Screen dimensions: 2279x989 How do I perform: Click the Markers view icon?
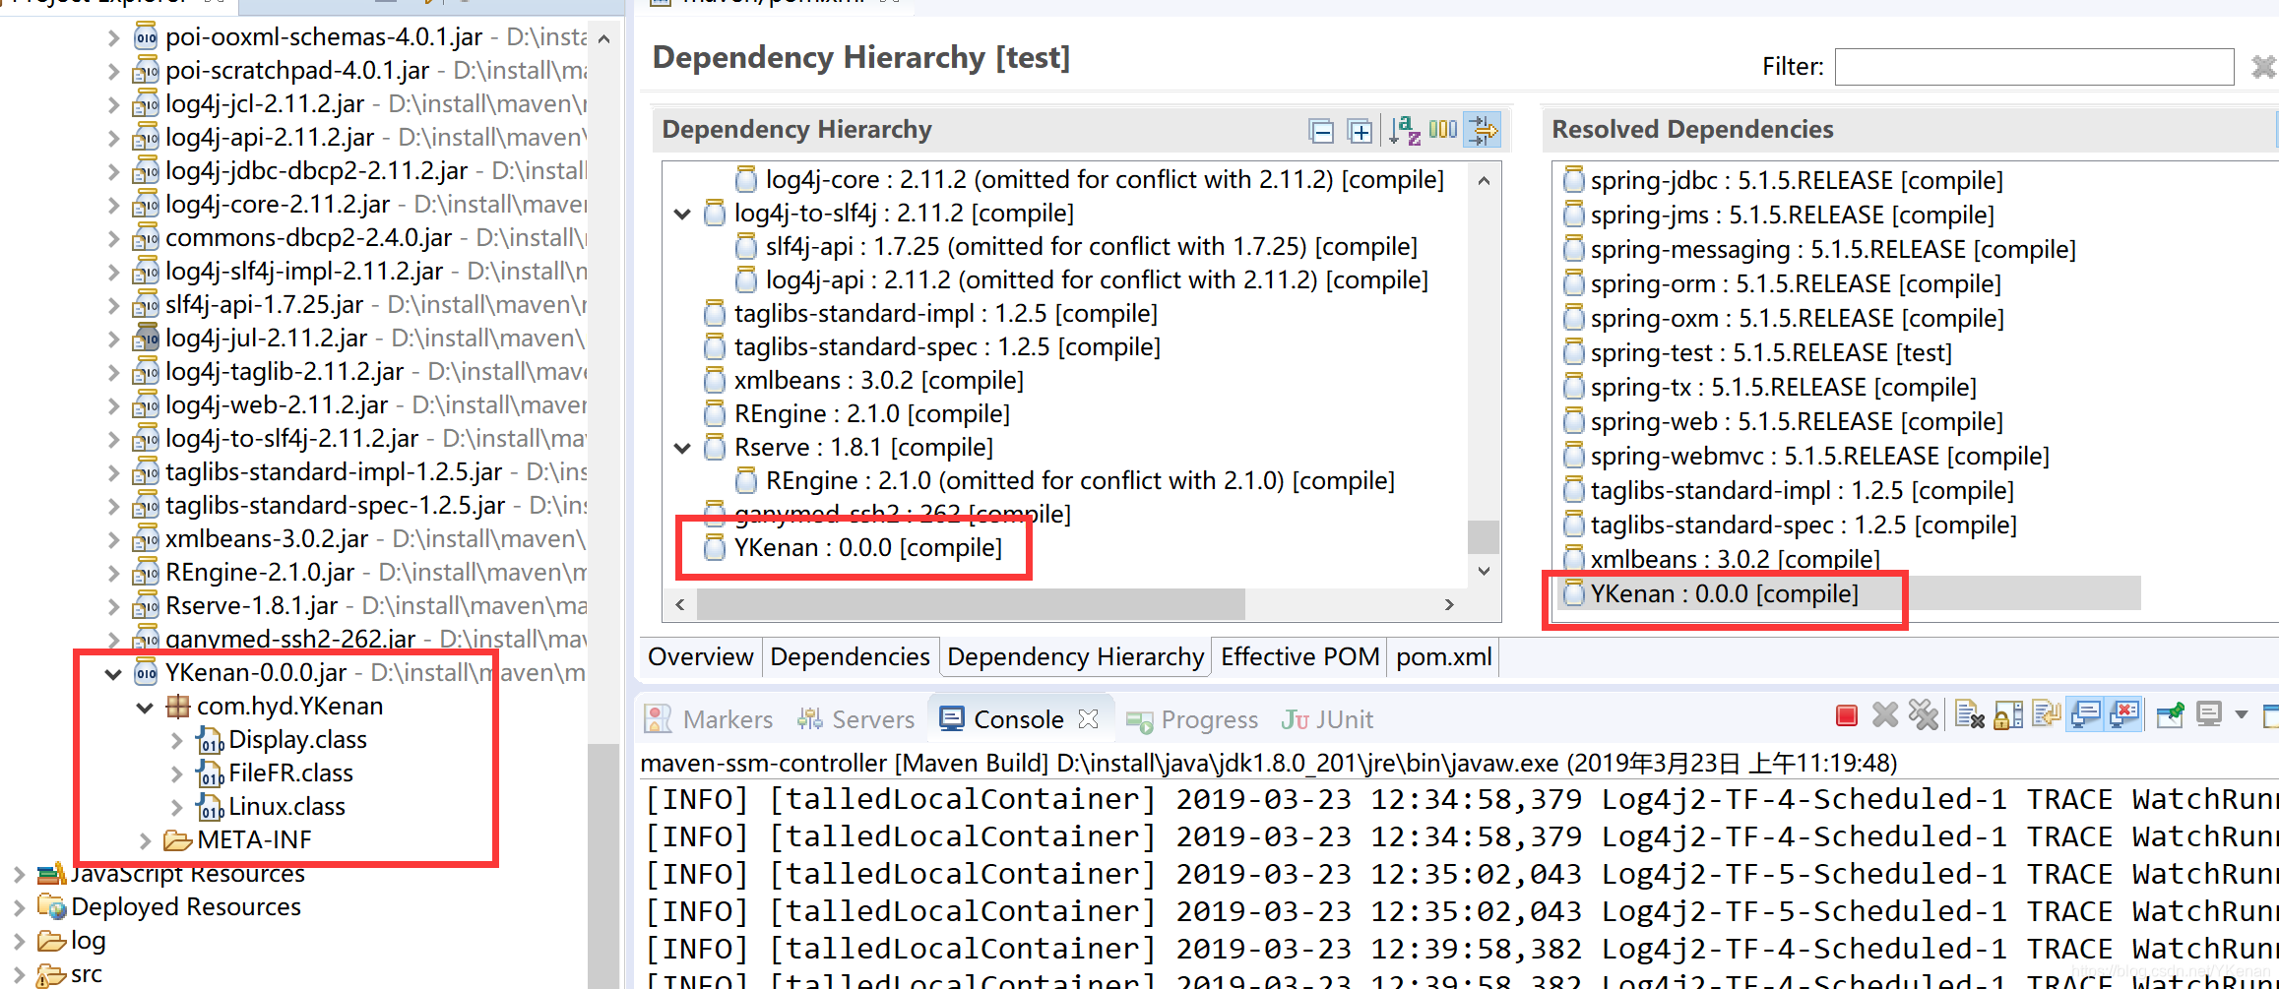[x=658, y=719]
